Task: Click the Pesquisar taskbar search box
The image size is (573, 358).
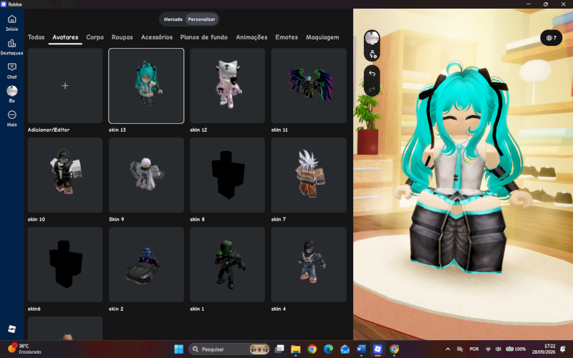Action: [x=229, y=349]
